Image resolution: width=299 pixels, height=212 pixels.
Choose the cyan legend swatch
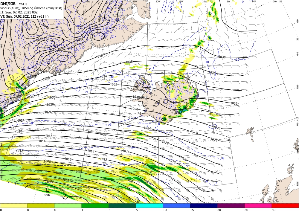click(149, 205)
